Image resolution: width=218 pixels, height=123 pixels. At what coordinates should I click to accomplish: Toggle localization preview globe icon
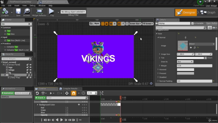point(91,24)
